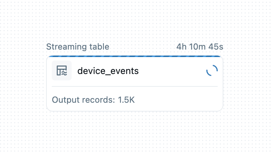Click blank canvas right of device_events card
Viewport: 273px width, 153px height.
[248, 83]
